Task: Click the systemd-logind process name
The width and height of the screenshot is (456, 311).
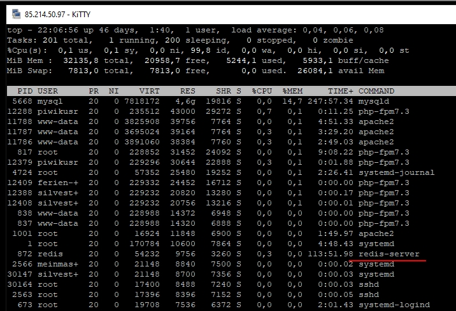Action: 394,305
